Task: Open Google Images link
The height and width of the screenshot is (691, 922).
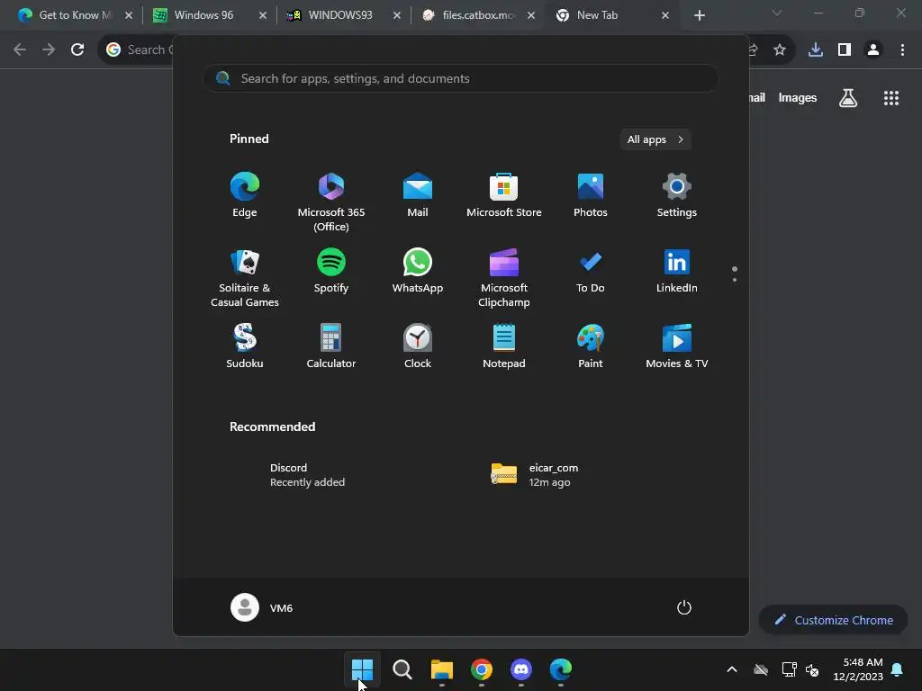Action: click(798, 98)
